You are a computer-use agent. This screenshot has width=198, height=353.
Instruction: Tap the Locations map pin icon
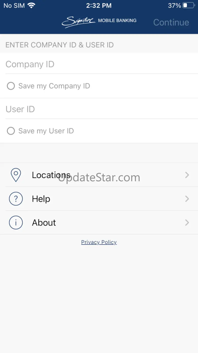click(16, 175)
